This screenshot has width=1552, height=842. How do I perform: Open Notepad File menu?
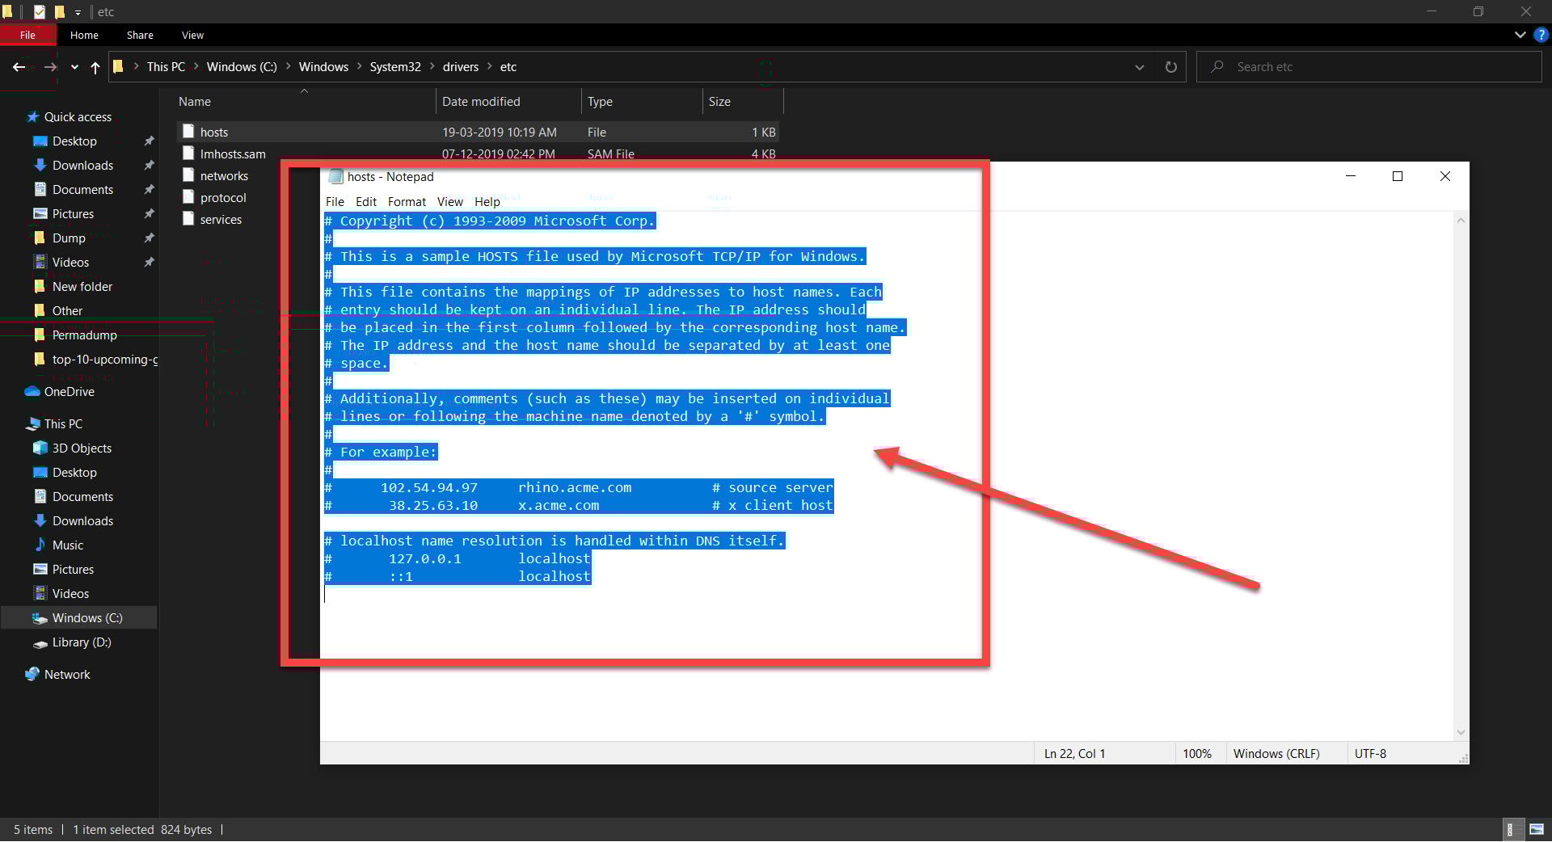[x=335, y=202]
